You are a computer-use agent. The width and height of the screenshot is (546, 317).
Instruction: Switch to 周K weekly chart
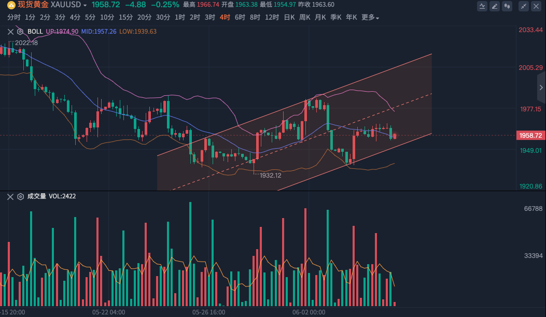coord(304,17)
